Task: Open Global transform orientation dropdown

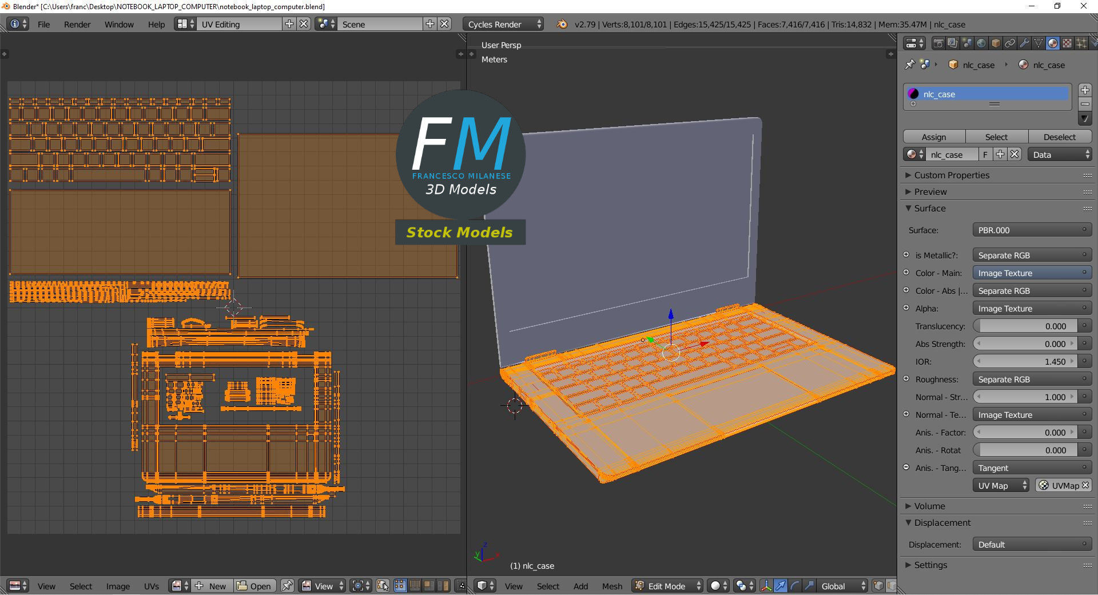Action: [841, 586]
